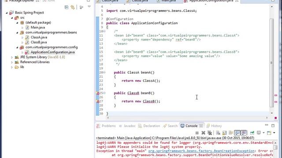Pin the Console view
282x158 pixels.
pyautogui.click(x=252, y=133)
